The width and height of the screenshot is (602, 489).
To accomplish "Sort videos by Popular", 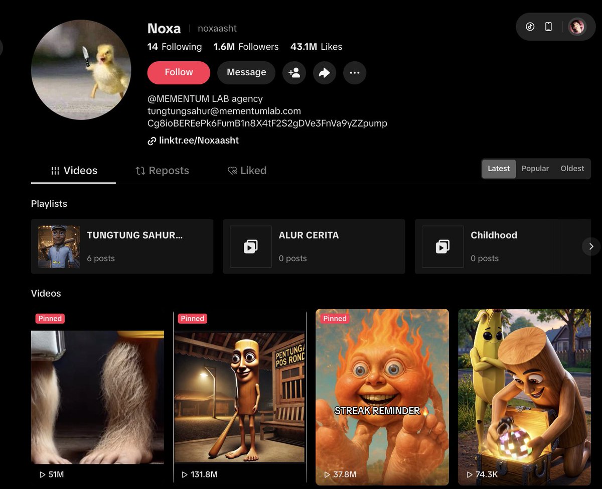I will (x=535, y=169).
